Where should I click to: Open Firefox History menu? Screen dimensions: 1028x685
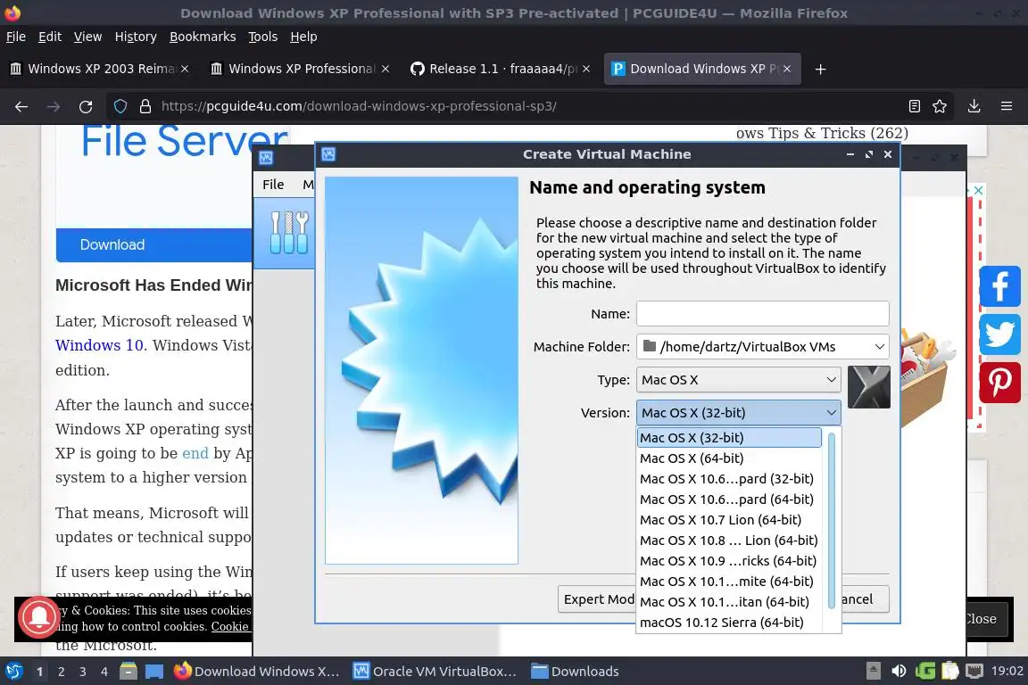pos(136,37)
